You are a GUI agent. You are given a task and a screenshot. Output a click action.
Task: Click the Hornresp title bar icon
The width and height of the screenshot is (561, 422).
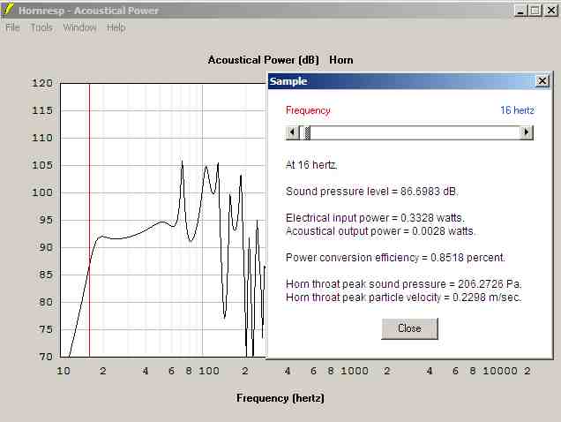[x=8, y=10]
